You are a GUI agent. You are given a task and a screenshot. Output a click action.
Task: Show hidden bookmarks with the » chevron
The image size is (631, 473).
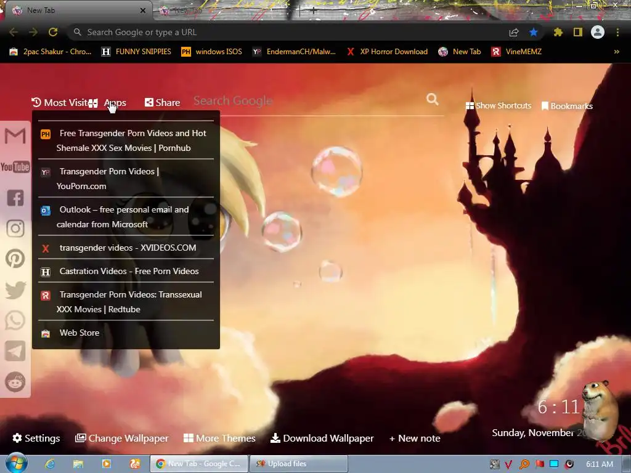616,52
